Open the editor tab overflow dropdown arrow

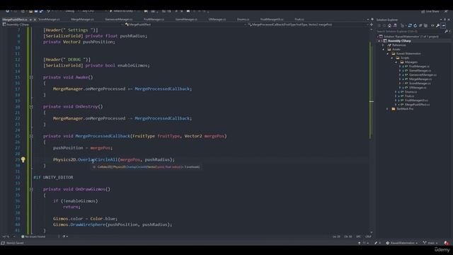[x=368, y=20]
